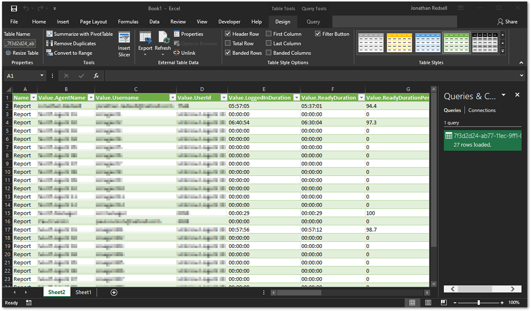Viewport: 531px width, 311px height.
Task: Open the Name Box dropdown
Action: [x=42, y=75]
